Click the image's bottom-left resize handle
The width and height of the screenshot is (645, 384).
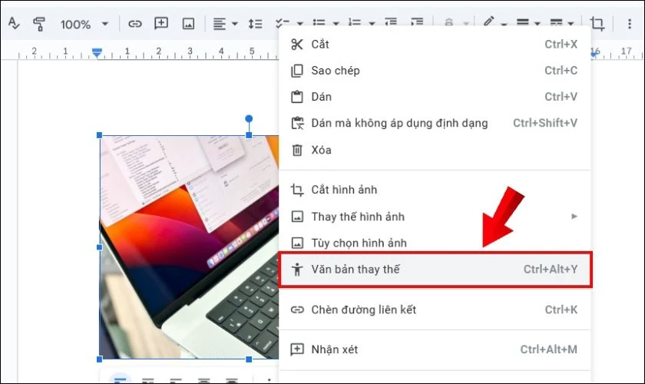tap(100, 359)
